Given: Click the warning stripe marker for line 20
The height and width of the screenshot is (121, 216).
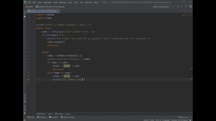Looking at the screenshot, I should coord(191,79).
